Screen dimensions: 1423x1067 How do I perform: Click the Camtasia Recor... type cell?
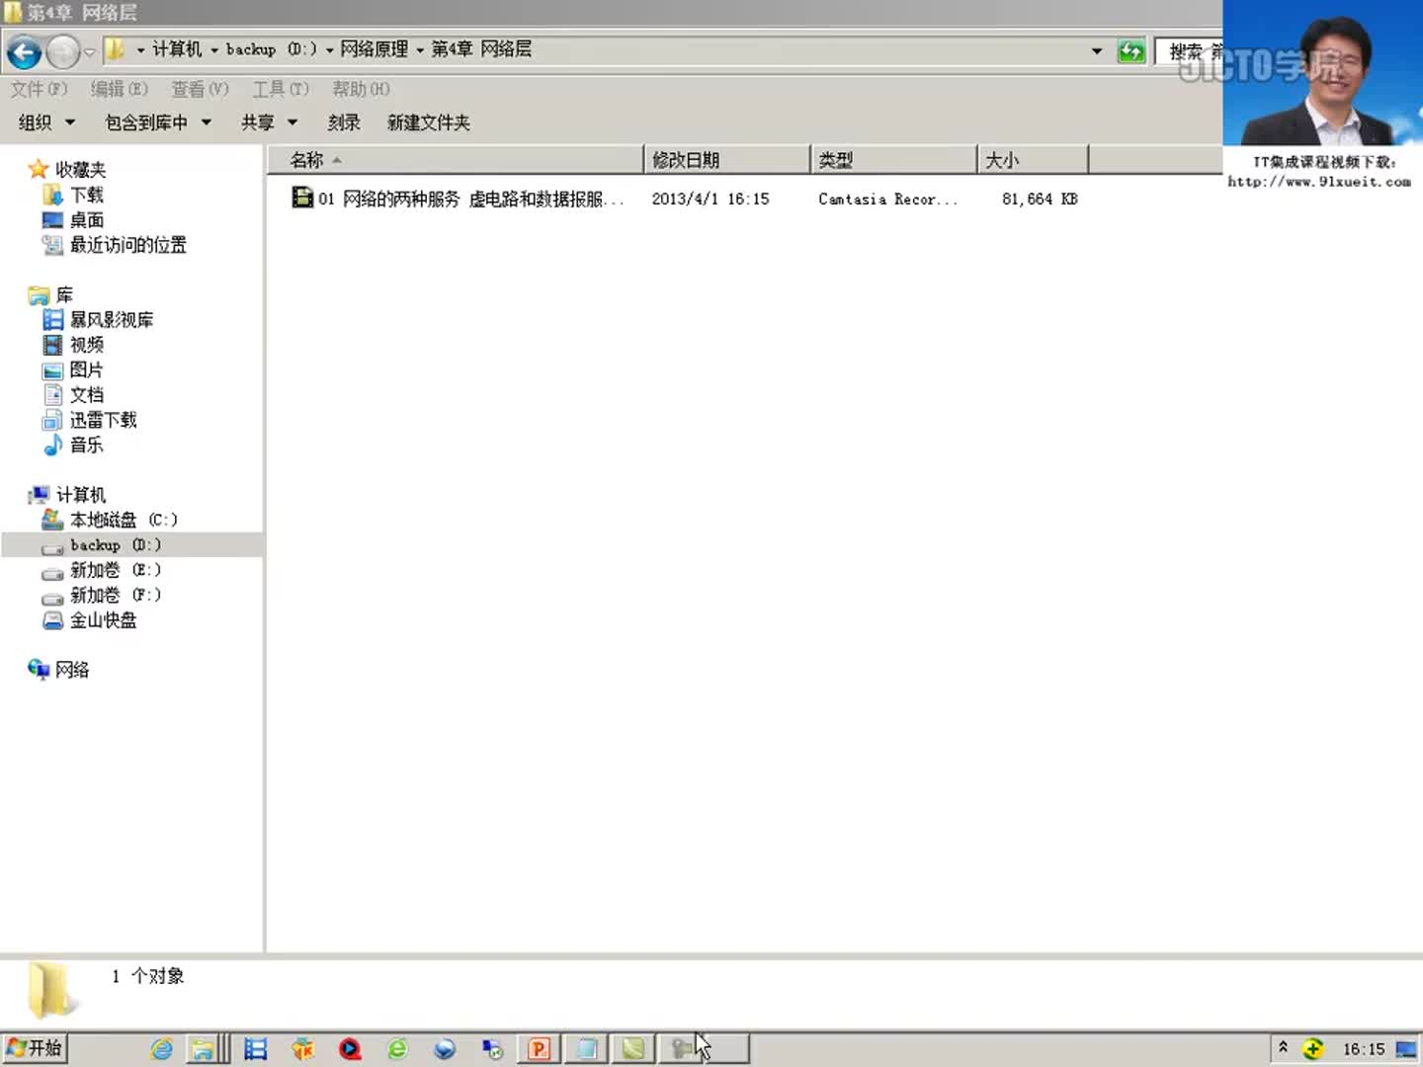(888, 199)
